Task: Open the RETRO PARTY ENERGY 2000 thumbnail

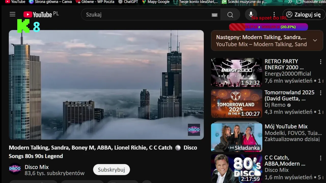Action: click(237, 72)
